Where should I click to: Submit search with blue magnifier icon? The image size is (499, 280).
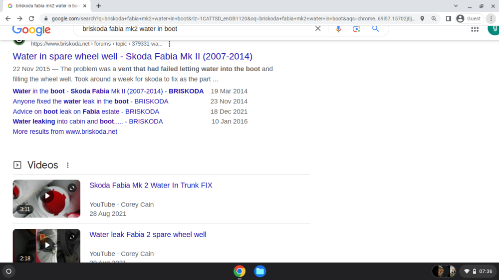(x=376, y=29)
